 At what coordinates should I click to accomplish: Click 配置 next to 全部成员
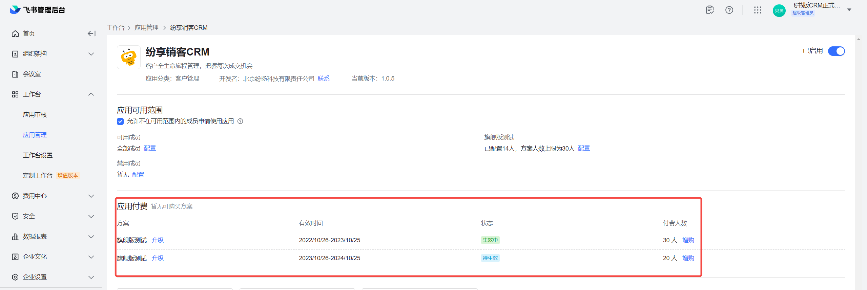tap(150, 148)
